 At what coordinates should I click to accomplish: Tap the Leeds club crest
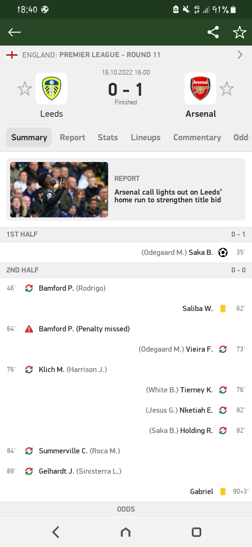(x=51, y=88)
